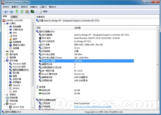Viewport: 161px width, 115px height.
Task: Open the intel.com/products/chipsets link
Action: (93, 107)
